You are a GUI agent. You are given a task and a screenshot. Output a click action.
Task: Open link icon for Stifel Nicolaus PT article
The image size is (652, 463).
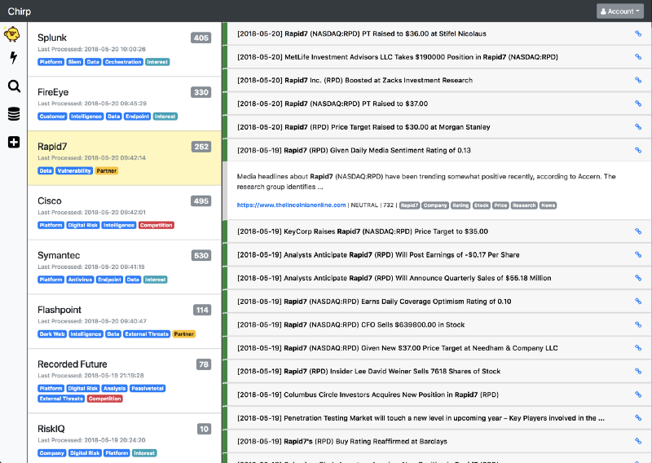(x=638, y=33)
